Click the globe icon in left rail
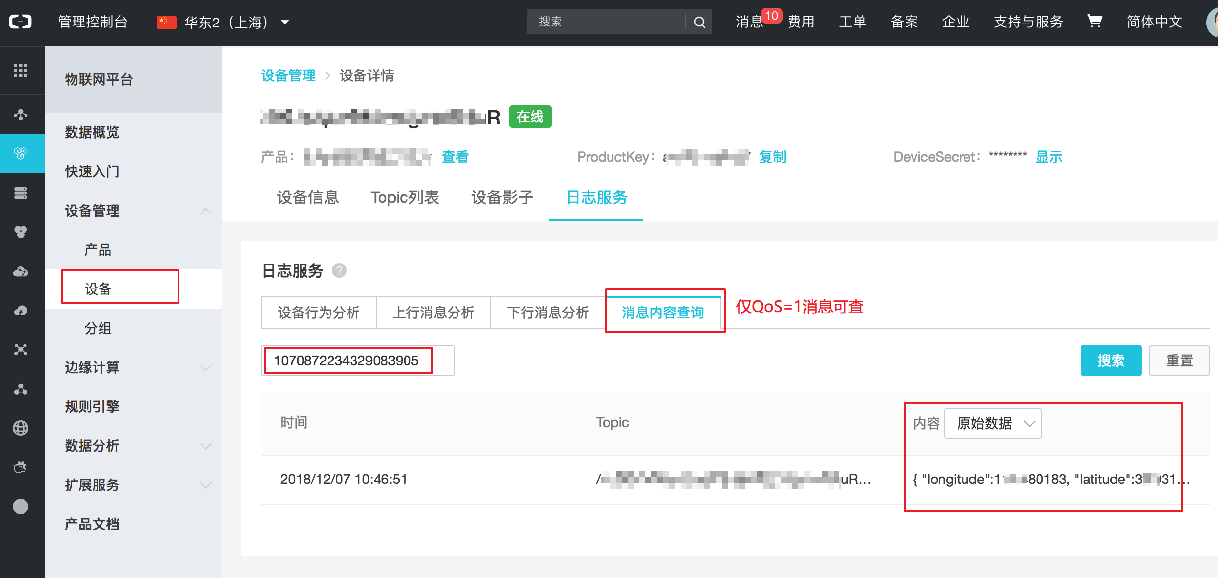Screen dimensions: 1218x578 pyautogui.click(x=21, y=428)
